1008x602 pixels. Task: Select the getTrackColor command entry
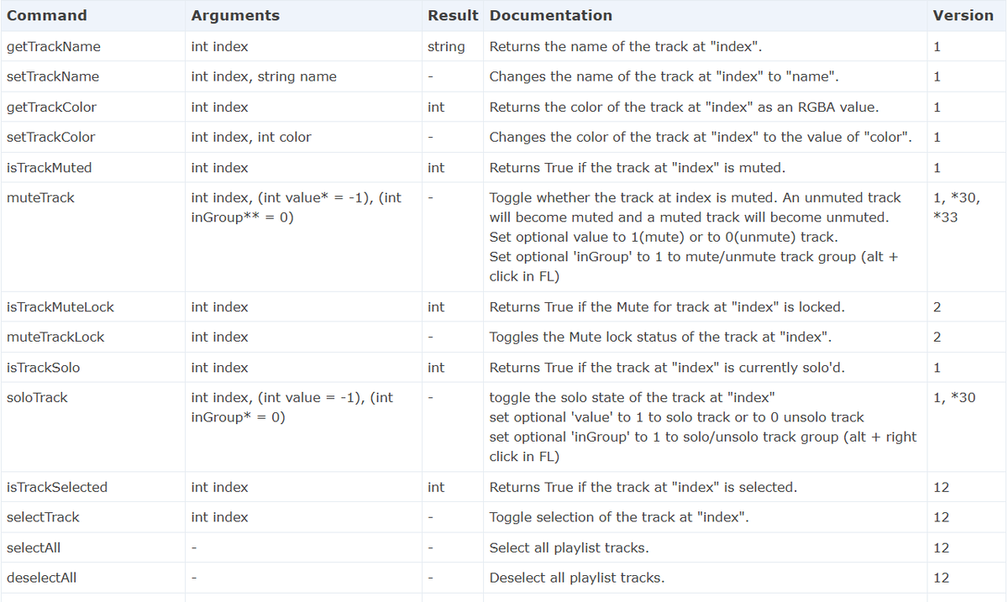51,107
